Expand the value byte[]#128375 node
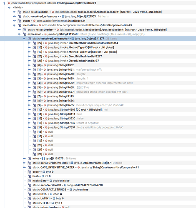The image size is (196, 208). click(x=25, y=158)
